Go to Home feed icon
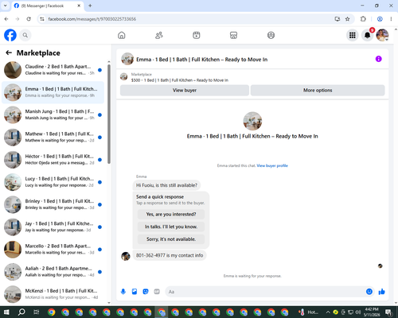 coord(122,35)
